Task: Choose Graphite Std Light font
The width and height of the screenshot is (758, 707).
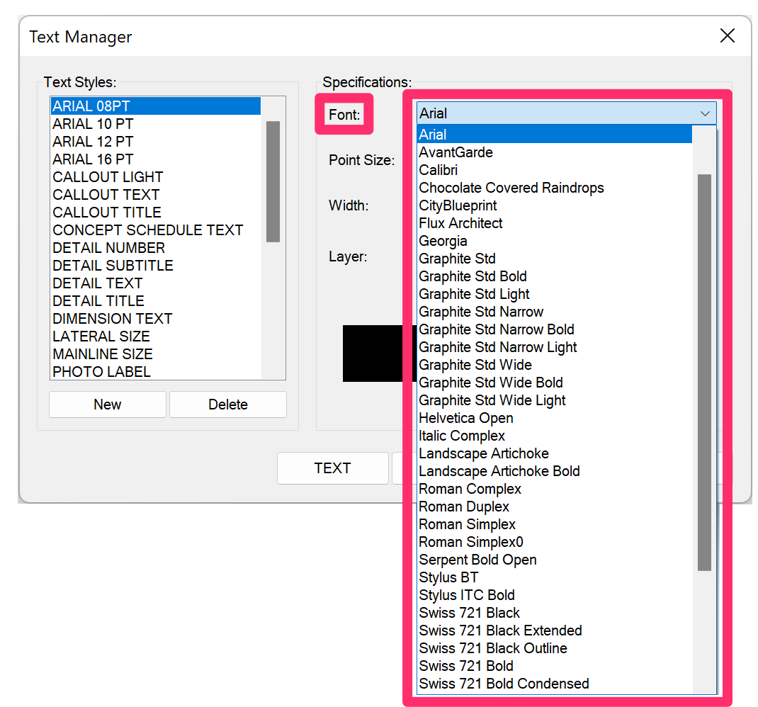Action: pos(555,294)
